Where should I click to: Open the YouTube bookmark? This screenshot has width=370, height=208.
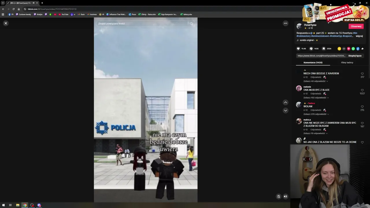(x=63, y=14)
